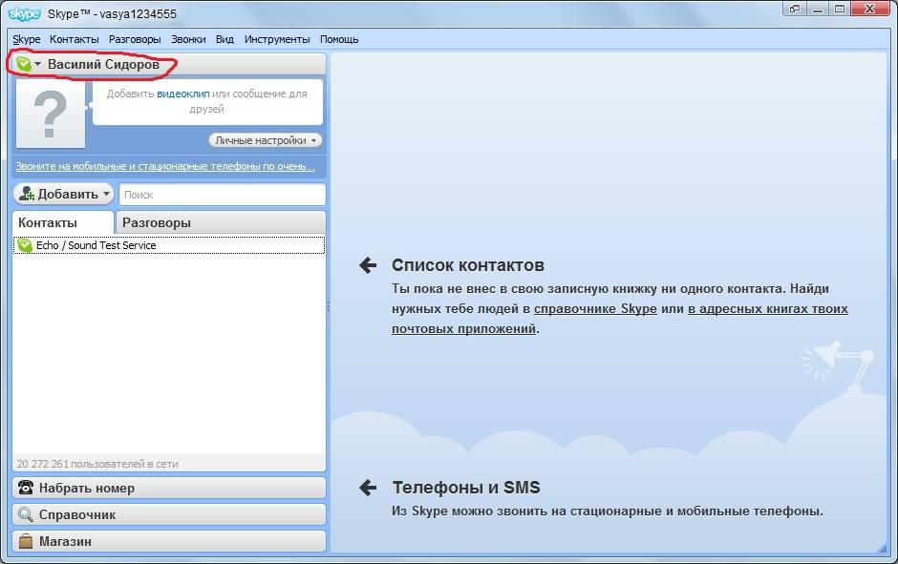Image resolution: width=898 pixels, height=564 pixels.
Task: Click the Поиск search field
Action: 223,195
